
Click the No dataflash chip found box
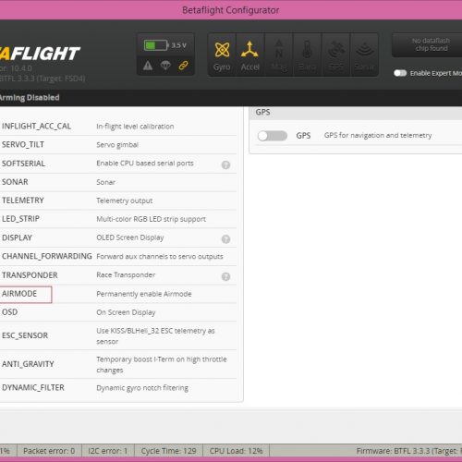(428, 44)
